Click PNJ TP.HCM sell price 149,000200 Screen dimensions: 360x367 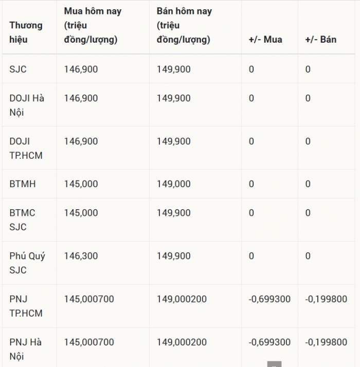tap(182, 299)
